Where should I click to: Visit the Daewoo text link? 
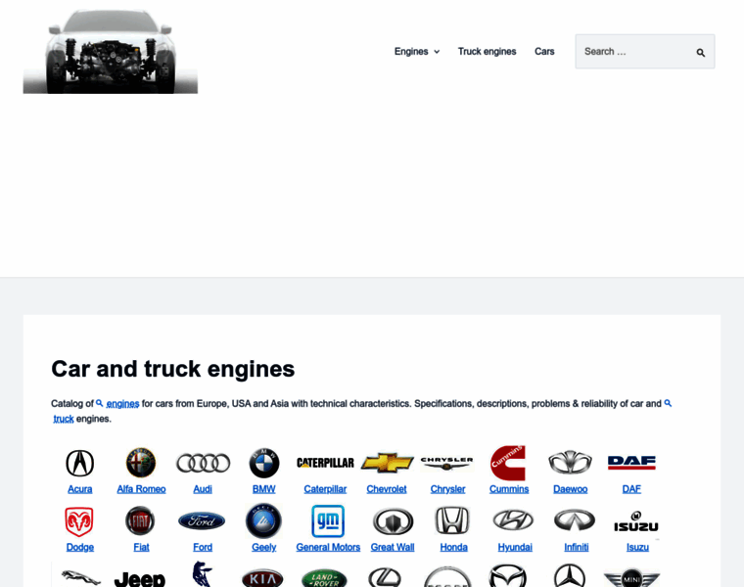[570, 489]
